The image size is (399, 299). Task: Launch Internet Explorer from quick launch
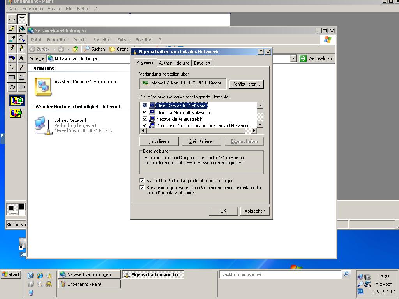pyautogui.click(x=40, y=275)
